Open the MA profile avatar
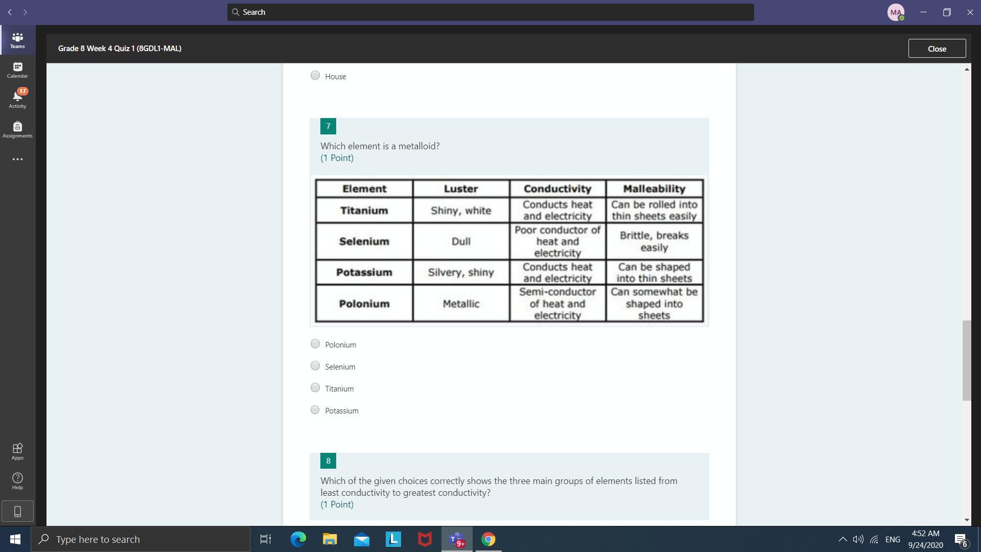The image size is (981, 552). [x=896, y=12]
